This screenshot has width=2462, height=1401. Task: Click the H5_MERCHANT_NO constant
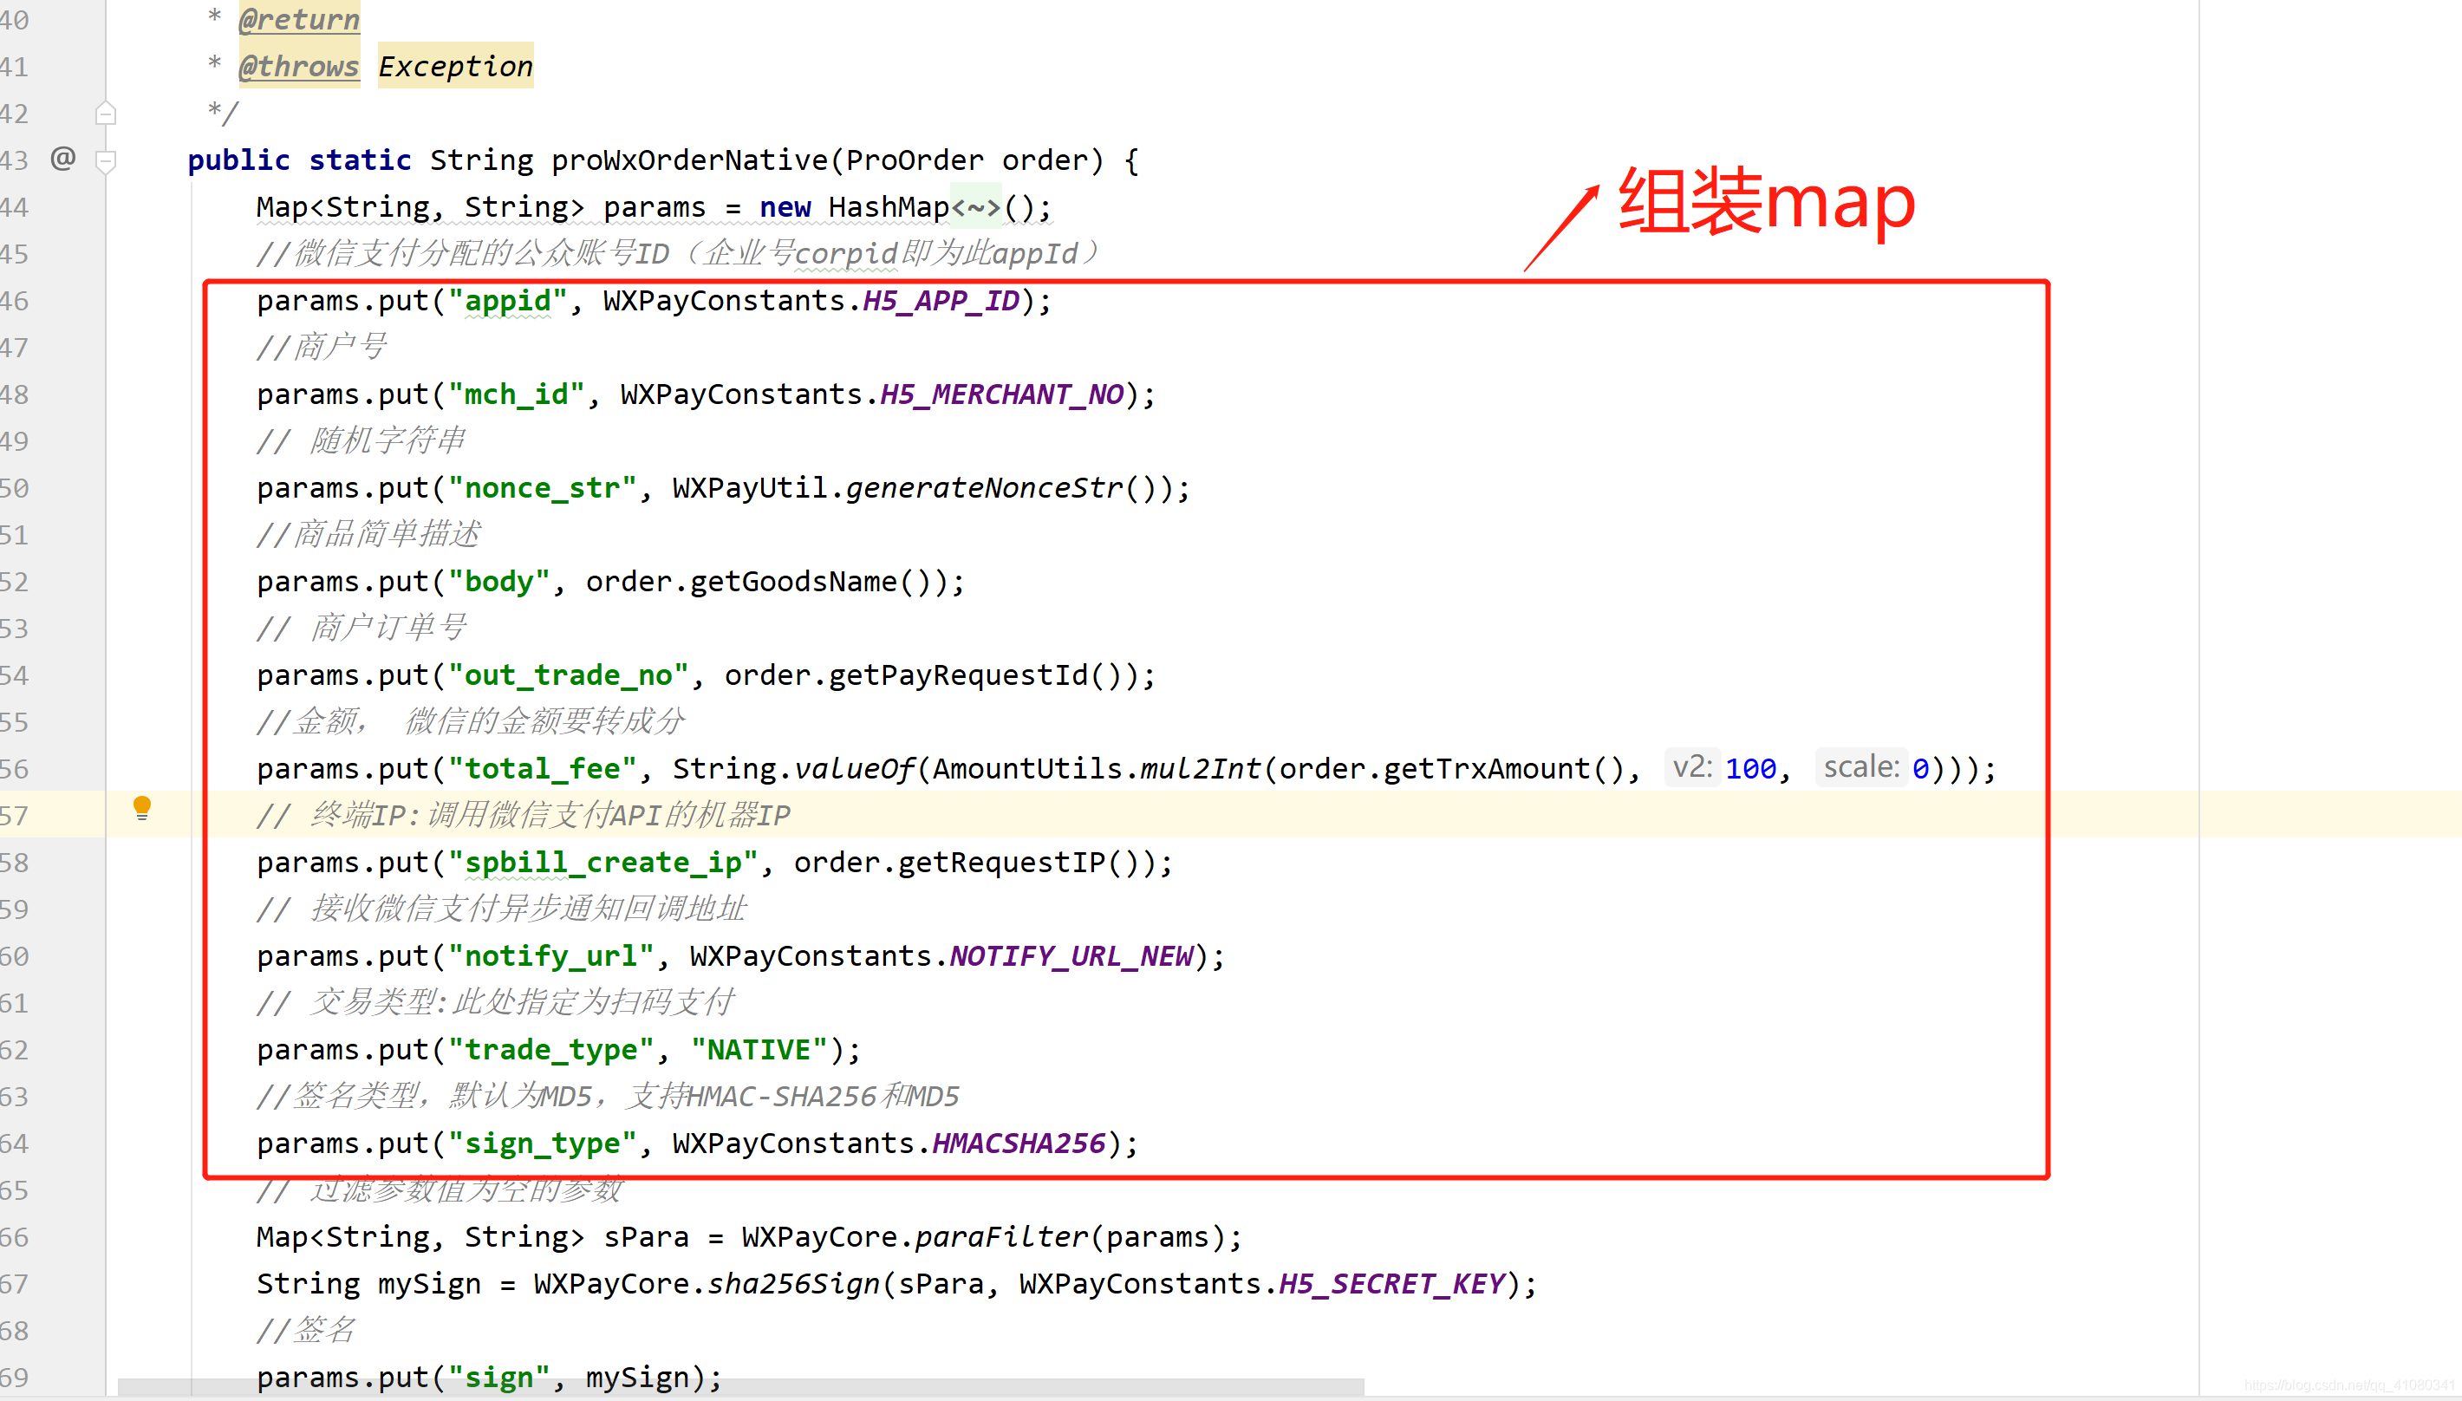click(x=1000, y=394)
